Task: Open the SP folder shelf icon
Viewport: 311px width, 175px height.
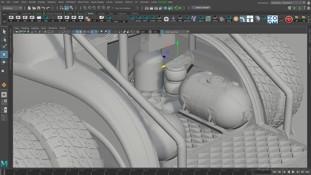Action: [x=297, y=19]
